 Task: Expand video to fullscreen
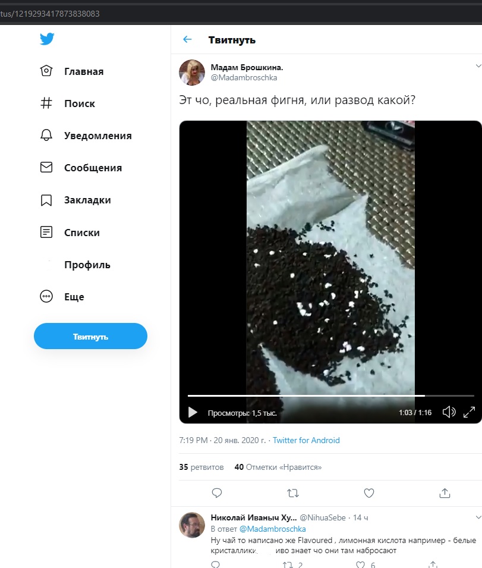469,412
